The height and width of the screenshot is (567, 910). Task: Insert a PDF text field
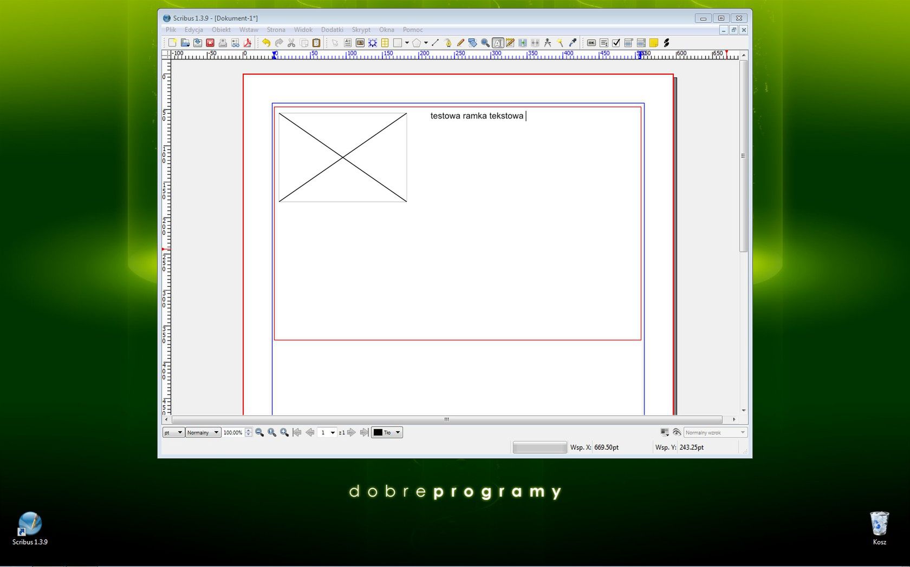click(604, 43)
